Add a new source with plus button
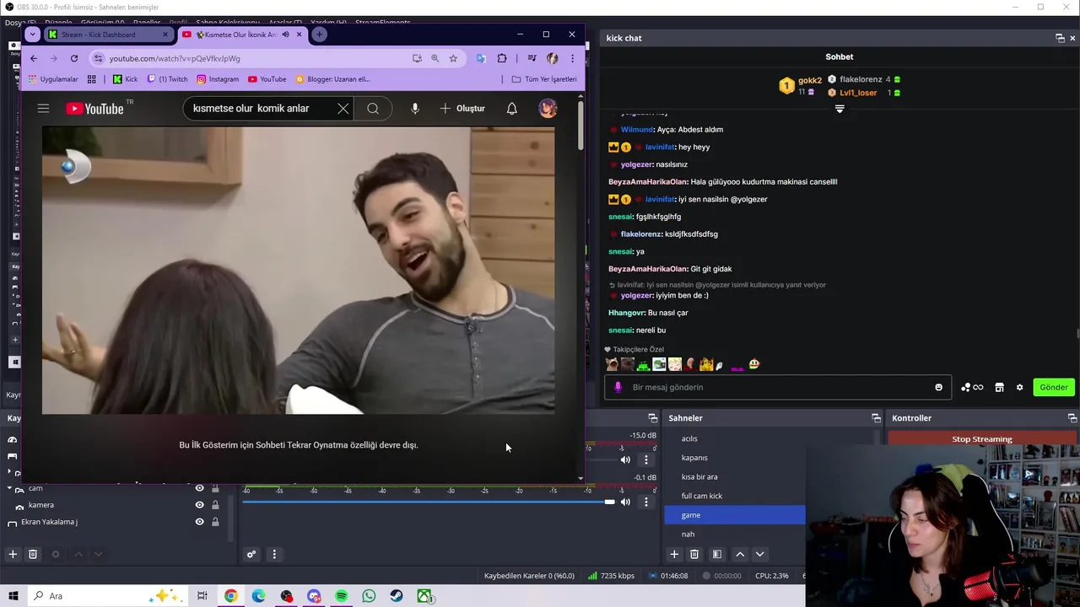The height and width of the screenshot is (607, 1080). [x=13, y=554]
